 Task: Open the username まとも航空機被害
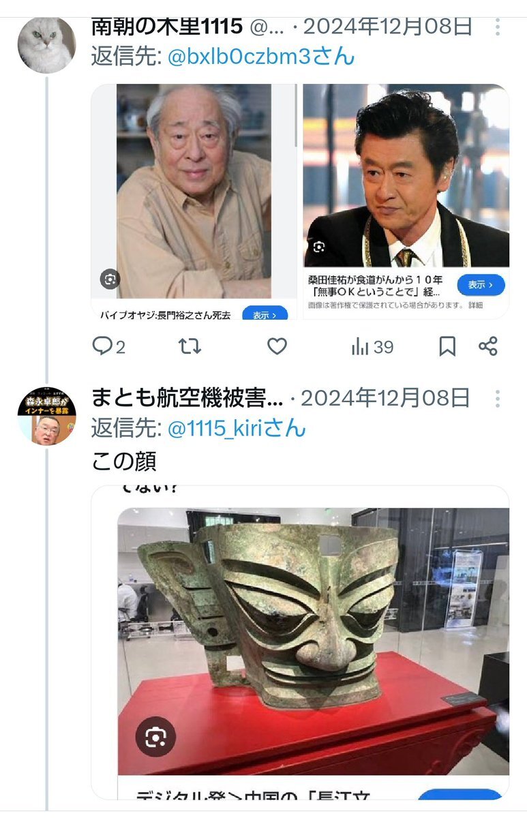pyautogui.click(x=187, y=397)
